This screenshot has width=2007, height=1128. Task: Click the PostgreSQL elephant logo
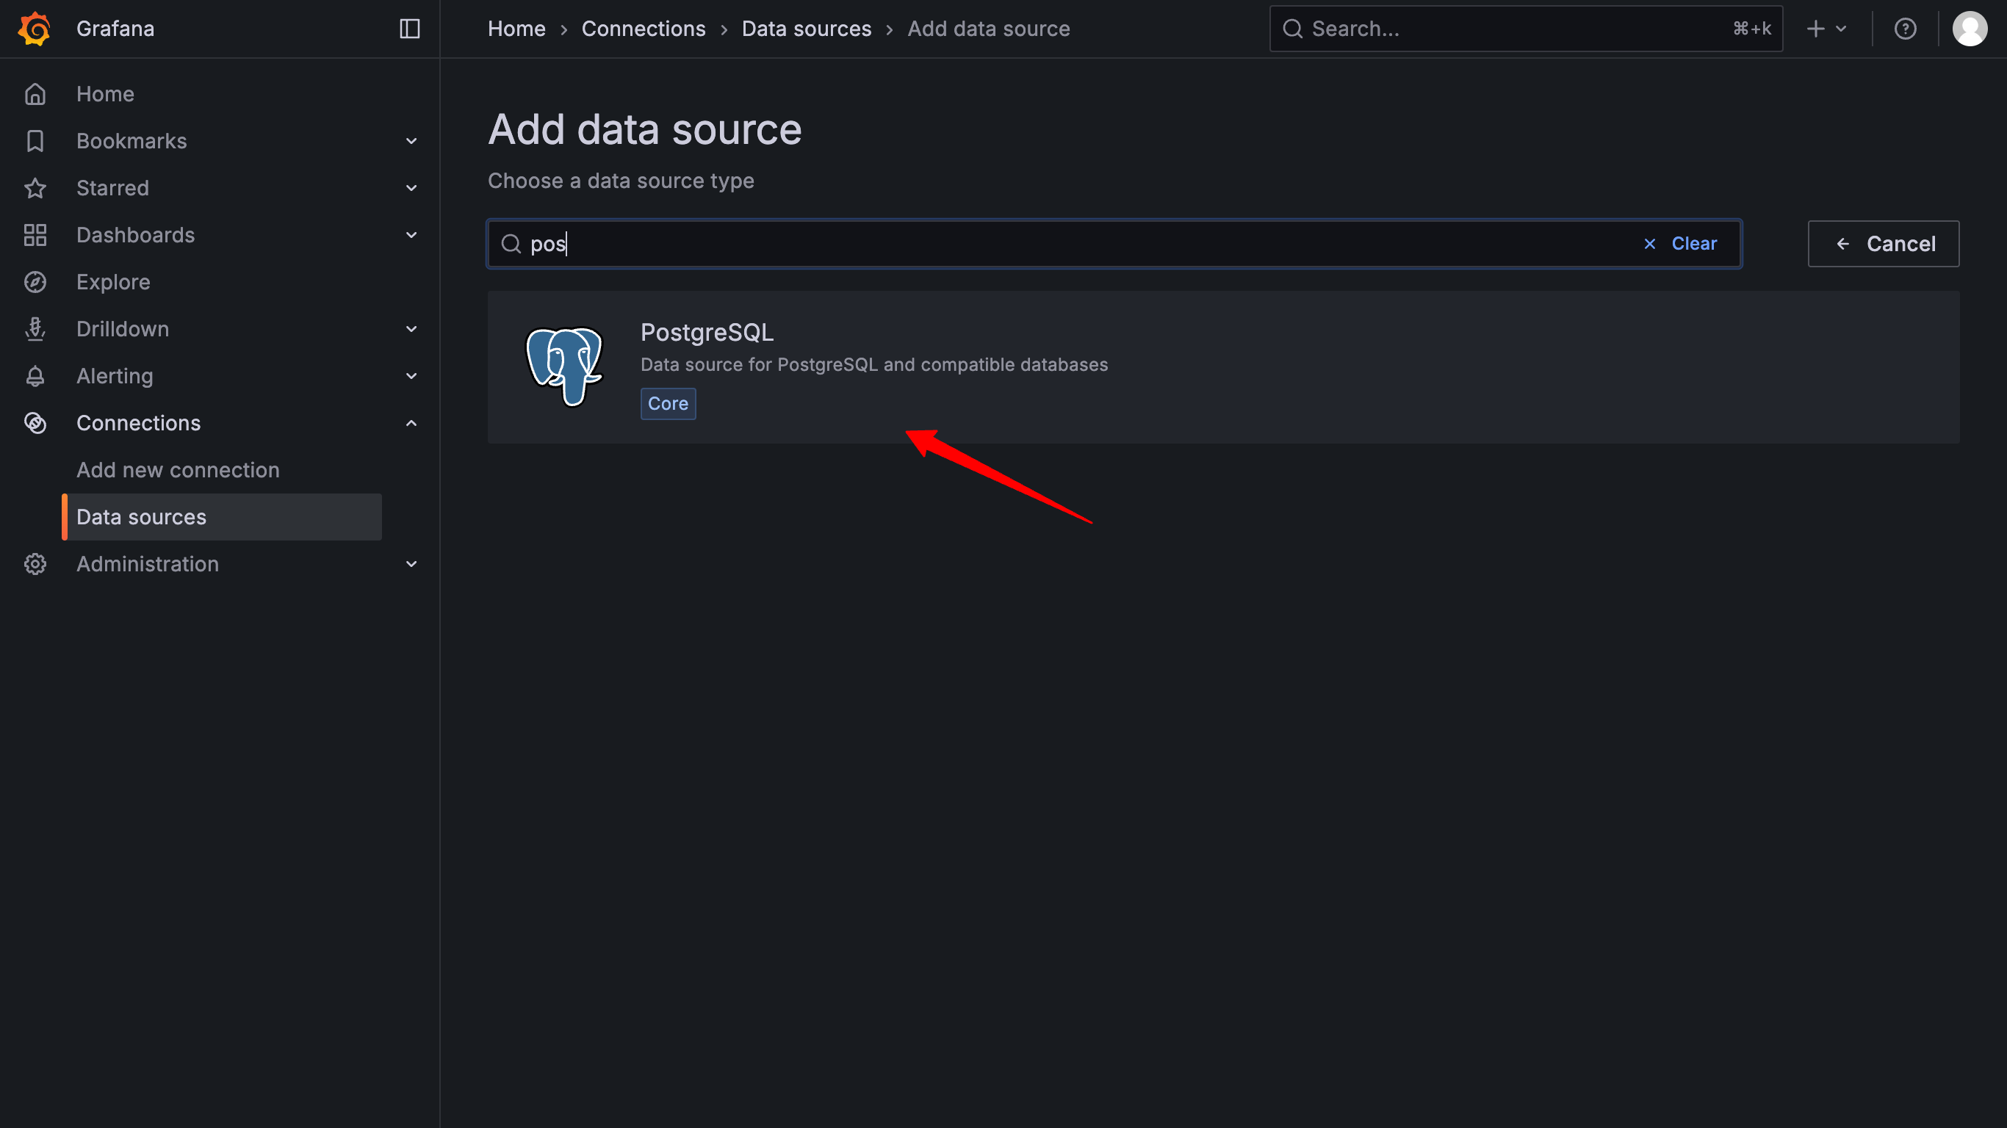point(564,366)
